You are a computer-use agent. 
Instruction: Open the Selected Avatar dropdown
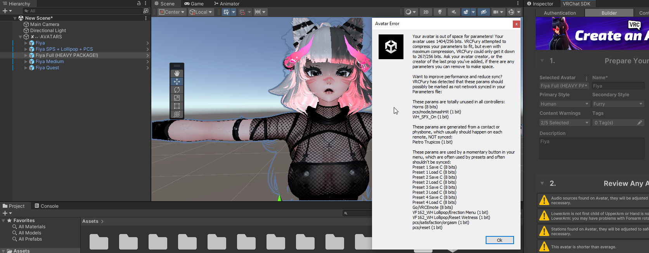(564, 86)
